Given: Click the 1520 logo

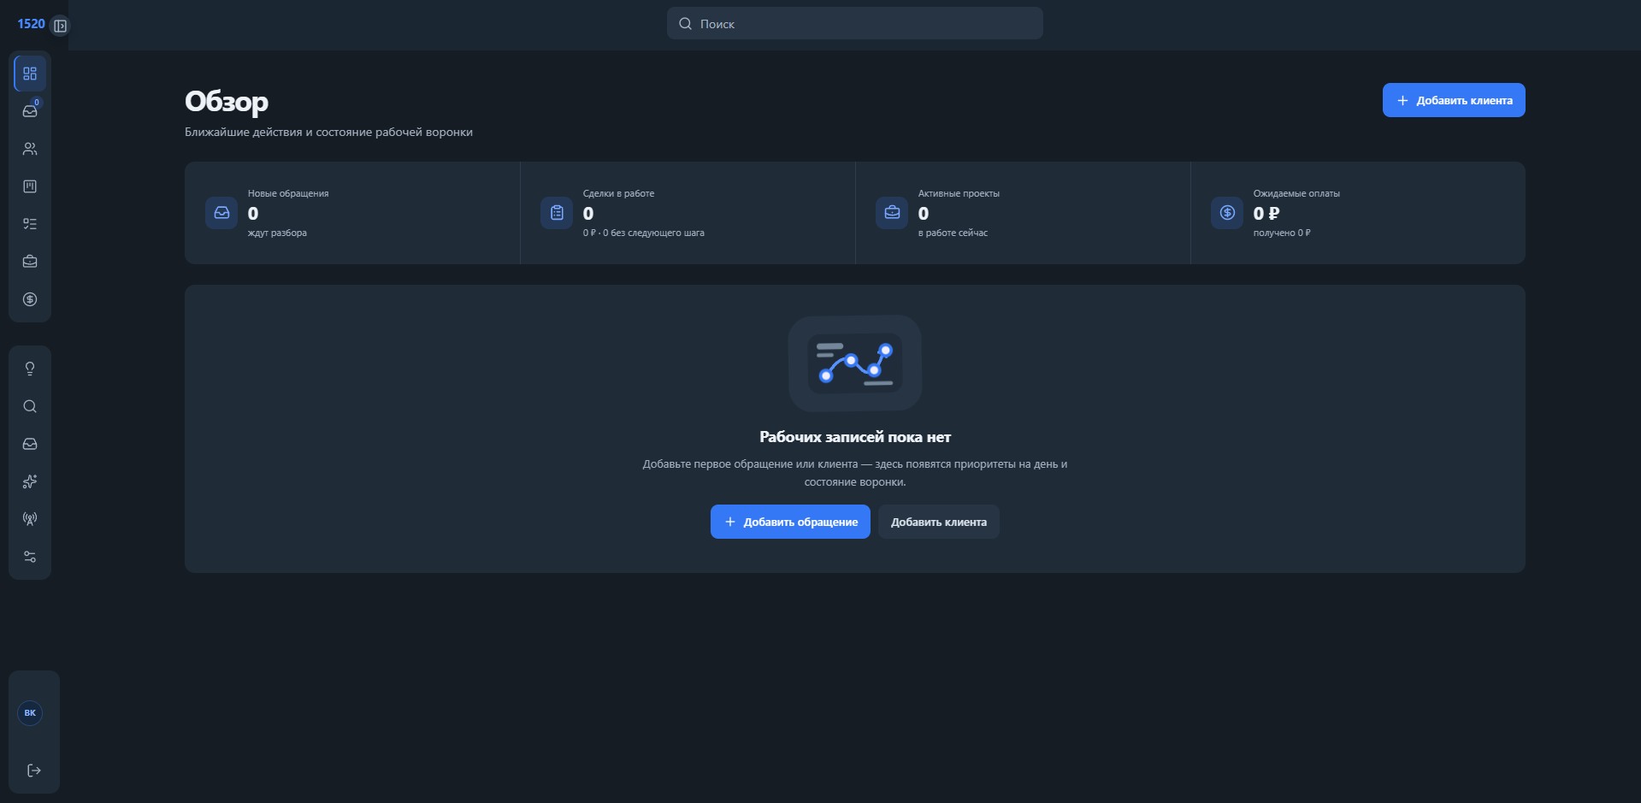Looking at the screenshot, I should click(31, 24).
